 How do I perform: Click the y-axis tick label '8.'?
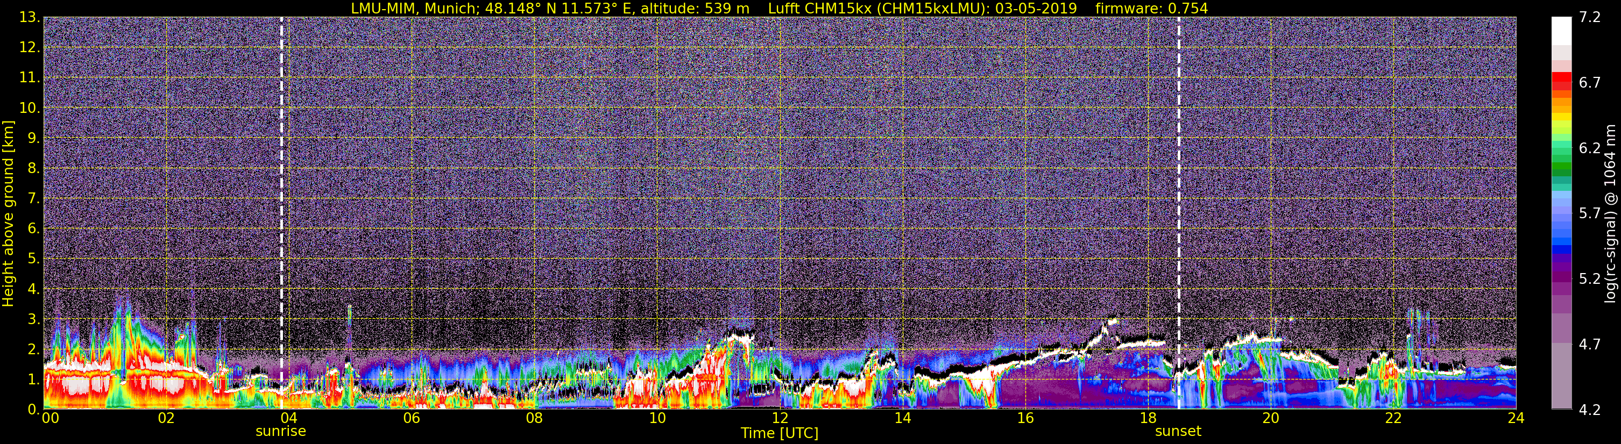[x=34, y=169]
